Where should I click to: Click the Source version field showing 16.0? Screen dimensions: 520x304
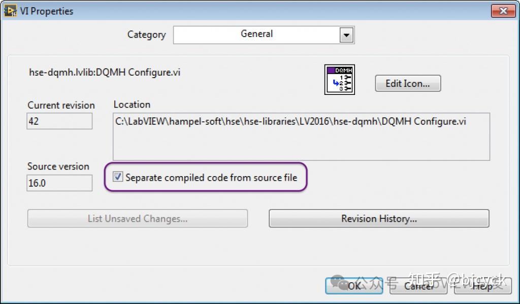click(59, 183)
